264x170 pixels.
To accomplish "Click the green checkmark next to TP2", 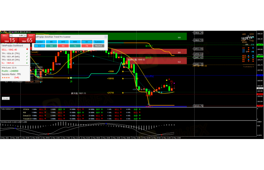I will point(27,56).
